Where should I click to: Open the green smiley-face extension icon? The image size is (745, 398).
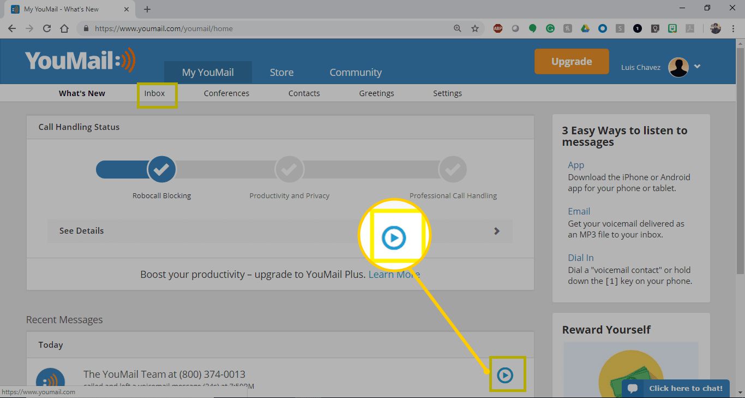coord(673,28)
